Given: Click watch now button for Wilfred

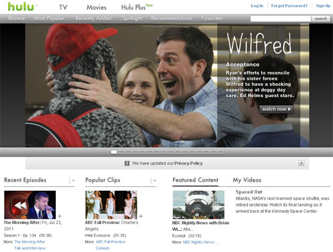Looking at the screenshot, I should [x=276, y=109].
